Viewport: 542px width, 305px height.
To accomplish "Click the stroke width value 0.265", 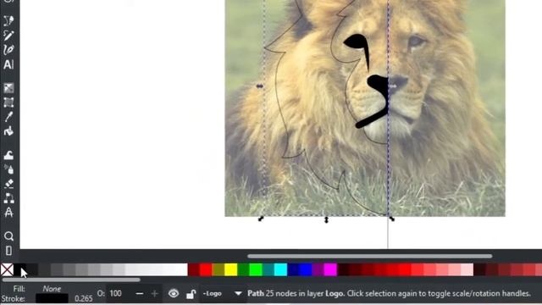I will pos(84,298).
